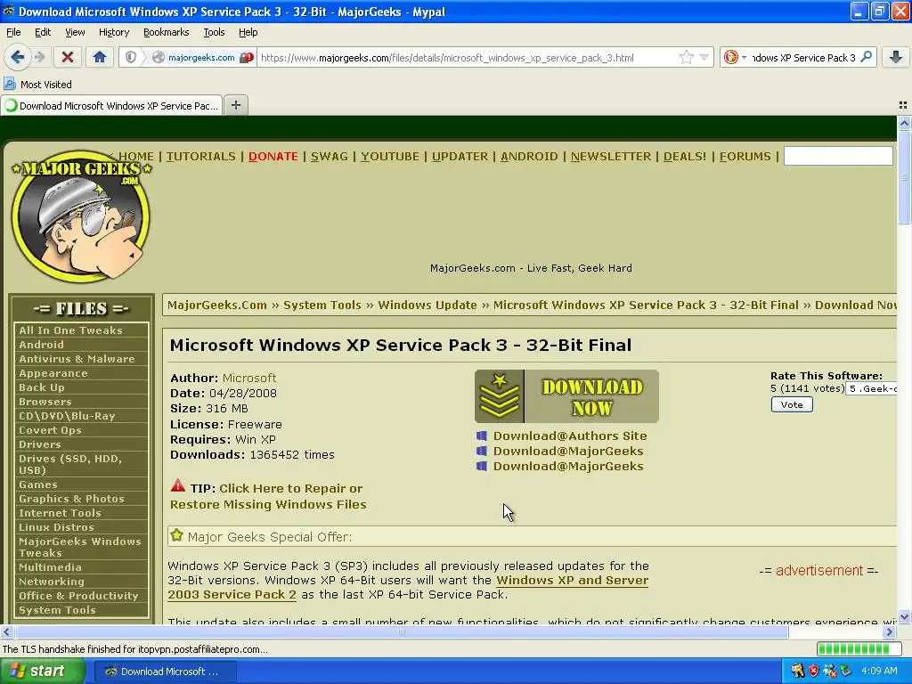Open the Help menu
This screenshot has width=912, height=684.
click(x=248, y=32)
